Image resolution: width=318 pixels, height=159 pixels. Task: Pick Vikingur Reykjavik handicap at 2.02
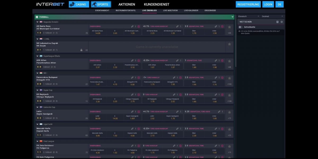pyautogui.click(x=173, y=100)
